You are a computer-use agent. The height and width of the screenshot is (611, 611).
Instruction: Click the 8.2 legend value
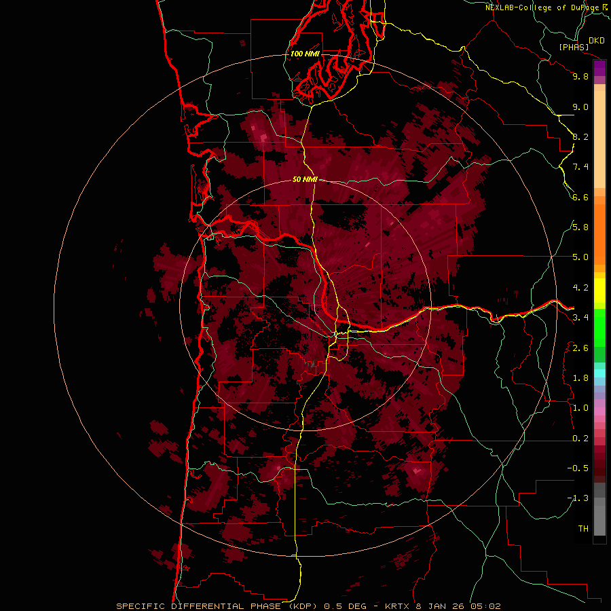pyautogui.click(x=580, y=136)
